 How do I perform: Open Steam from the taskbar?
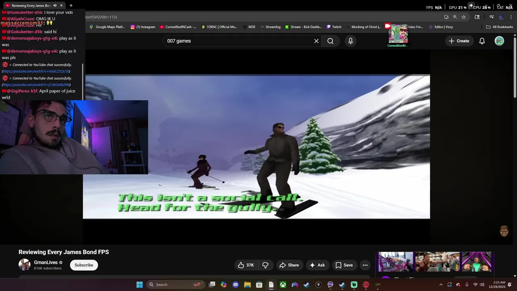(307, 285)
